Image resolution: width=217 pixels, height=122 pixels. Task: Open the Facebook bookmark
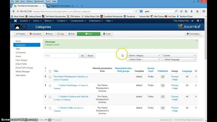(129, 16)
